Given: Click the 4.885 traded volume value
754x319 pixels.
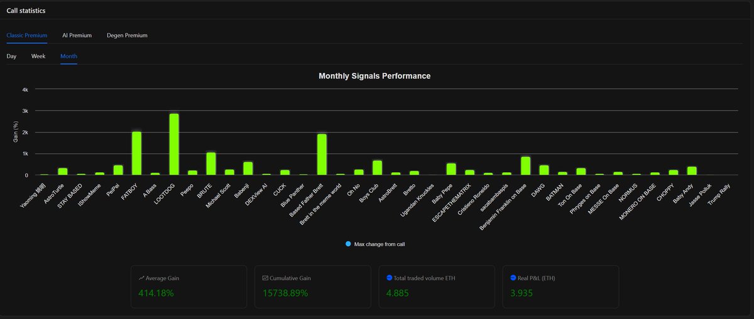Looking at the screenshot, I should coord(398,293).
